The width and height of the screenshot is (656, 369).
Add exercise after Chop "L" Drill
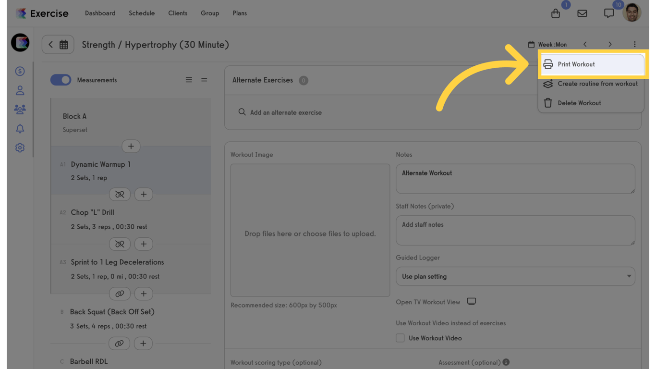tap(144, 244)
